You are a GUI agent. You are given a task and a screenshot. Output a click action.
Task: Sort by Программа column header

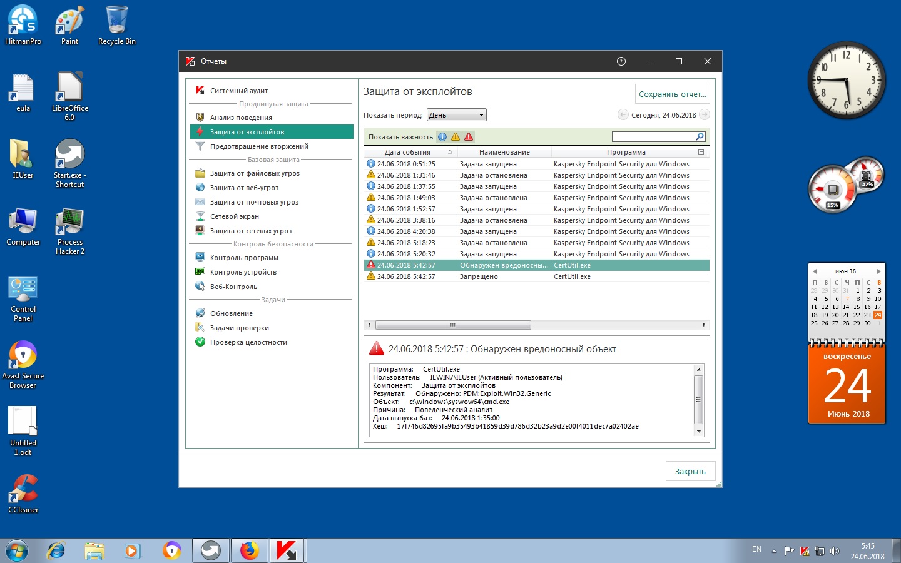click(626, 152)
